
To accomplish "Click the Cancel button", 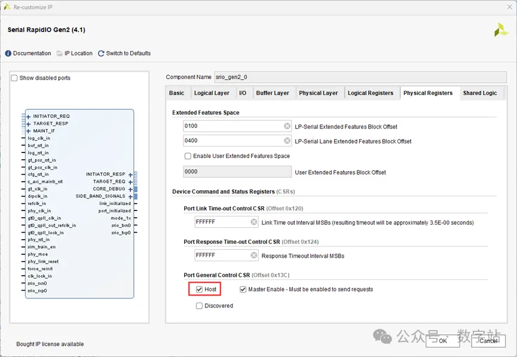I will click(488, 341).
